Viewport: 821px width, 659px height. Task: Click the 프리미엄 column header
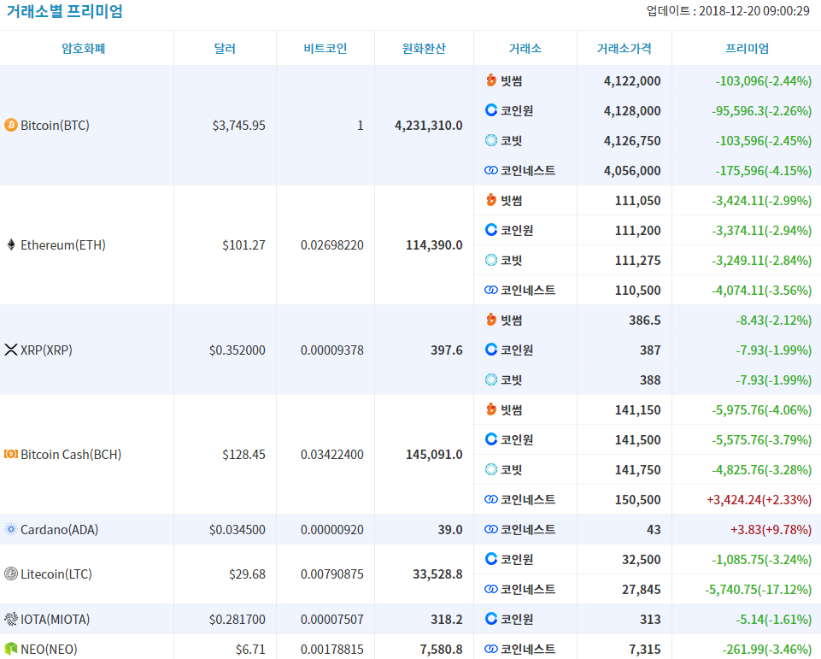click(747, 48)
